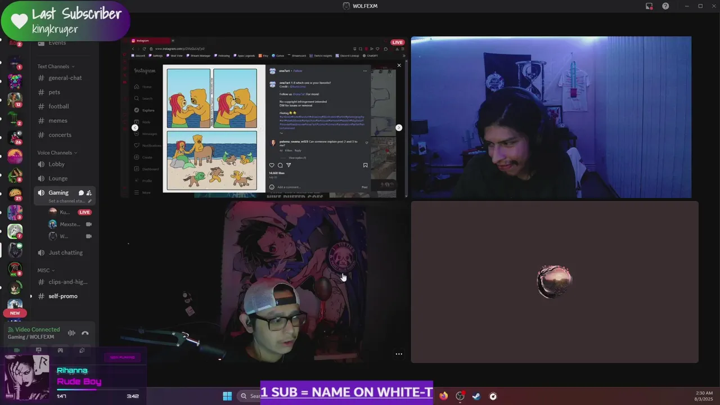720x405 pixels.
Task: Join the Lobby voice channel
Action: [x=65, y=164]
